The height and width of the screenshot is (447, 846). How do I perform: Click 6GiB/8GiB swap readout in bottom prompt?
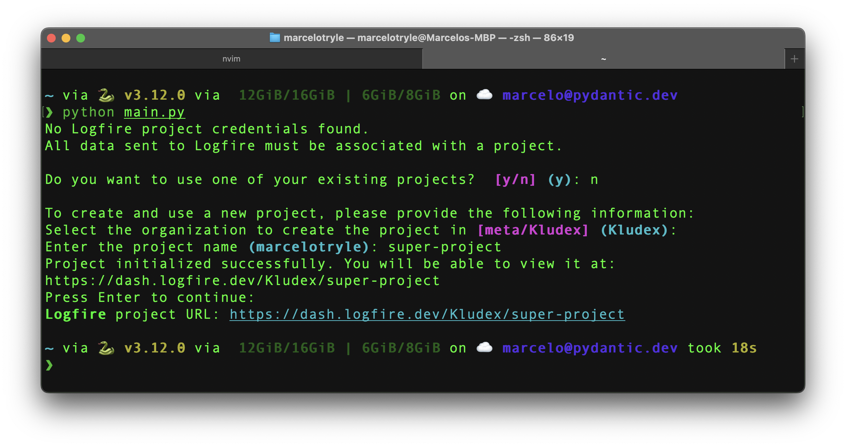point(401,348)
